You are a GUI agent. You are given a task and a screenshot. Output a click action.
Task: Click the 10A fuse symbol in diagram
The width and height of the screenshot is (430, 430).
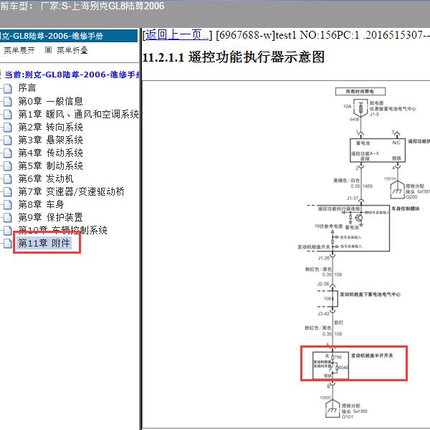pos(360,108)
